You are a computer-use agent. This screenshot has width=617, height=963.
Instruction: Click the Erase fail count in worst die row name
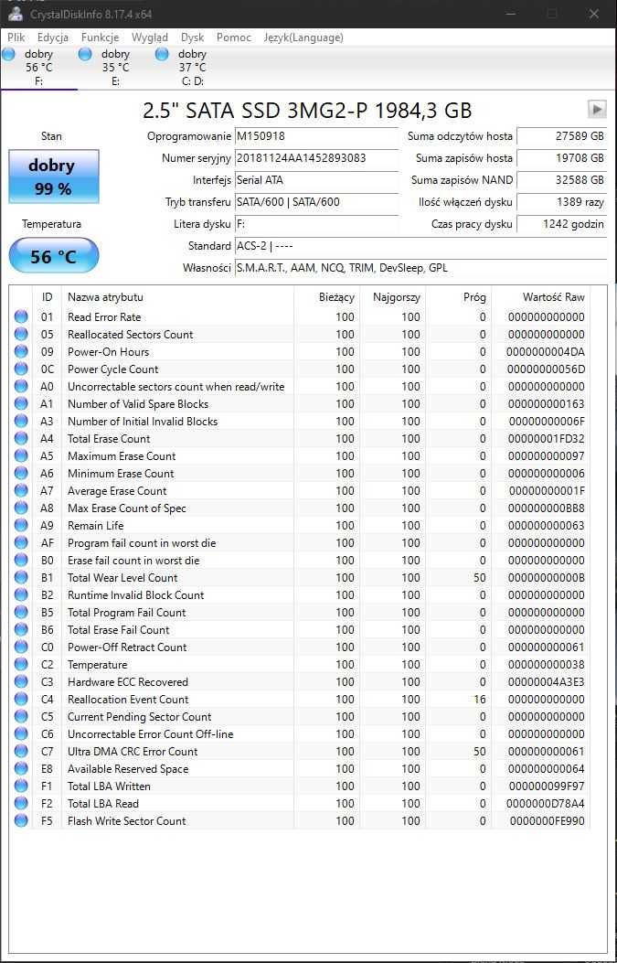[x=133, y=560]
